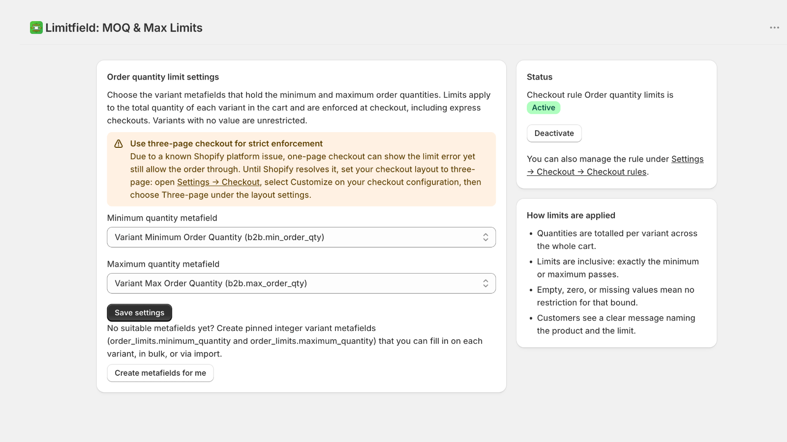Click the warning triangle icon in banner
Viewport: 787px width, 442px height.
119,144
